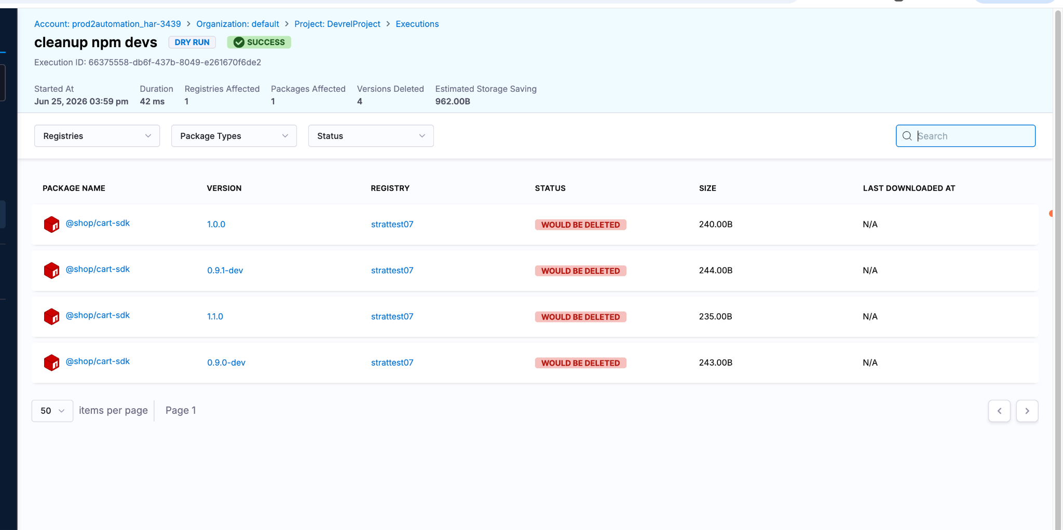
Task: Click the 244.00B size value
Action: point(716,271)
